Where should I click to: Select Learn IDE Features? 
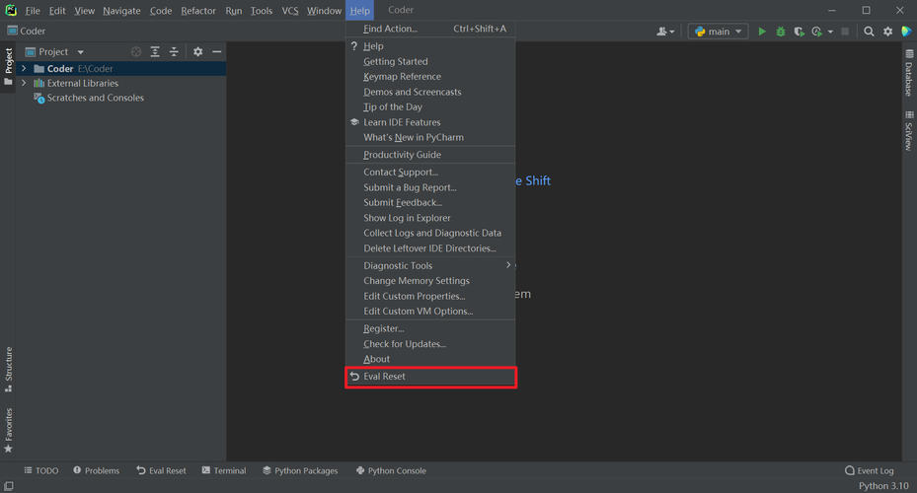[430, 122]
